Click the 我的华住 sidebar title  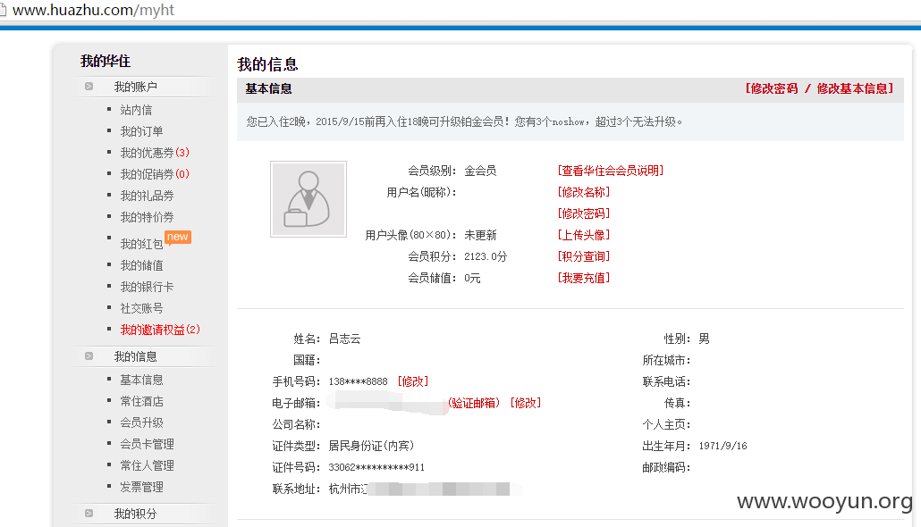tap(106, 61)
